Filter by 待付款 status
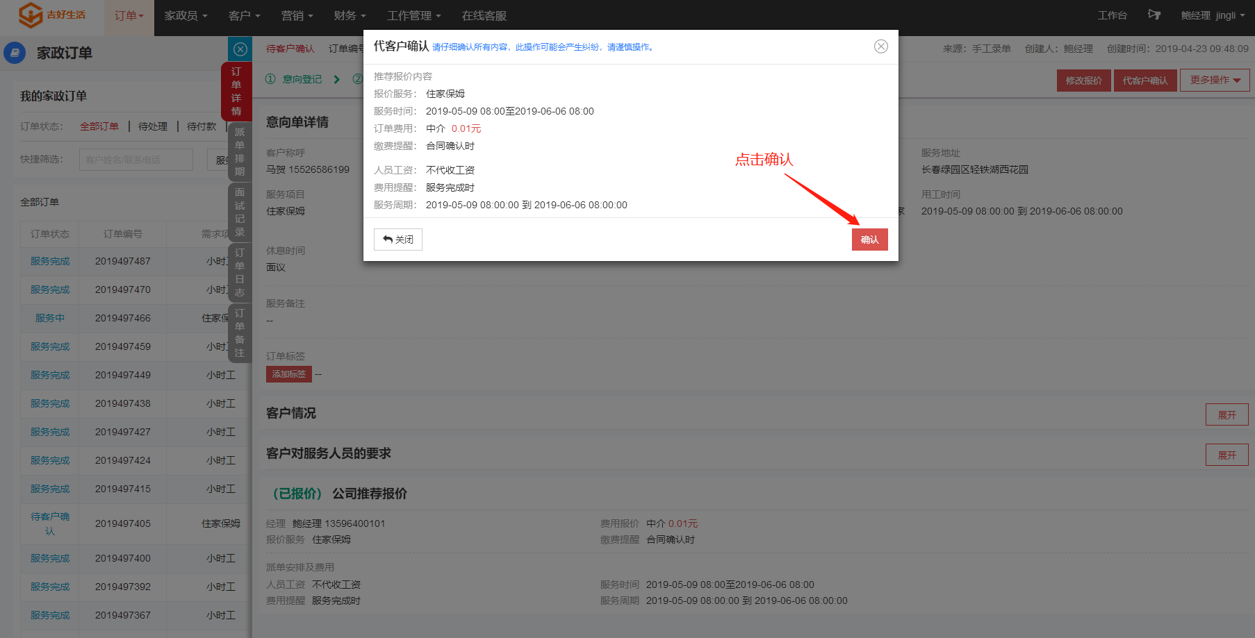Viewport: 1255px width, 638px height. [x=202, y=126]
